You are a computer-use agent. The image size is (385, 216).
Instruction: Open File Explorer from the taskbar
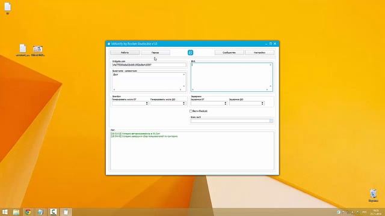[16, 212]
